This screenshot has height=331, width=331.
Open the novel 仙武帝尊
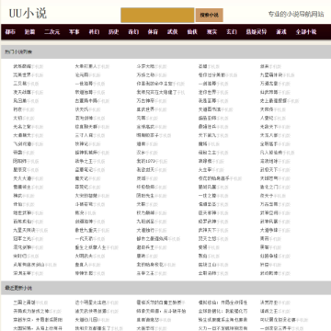click(x=269, y=92)
